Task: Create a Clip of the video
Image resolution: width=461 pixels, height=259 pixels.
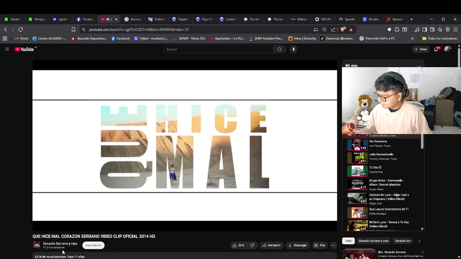Action: click(319, 245)
